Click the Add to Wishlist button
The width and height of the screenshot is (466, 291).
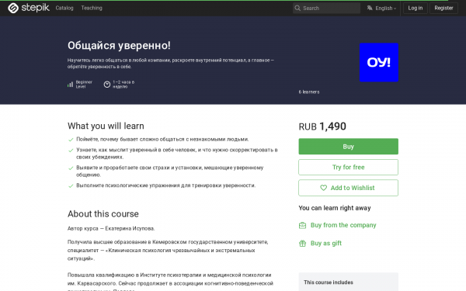click(x=348, y=188)
